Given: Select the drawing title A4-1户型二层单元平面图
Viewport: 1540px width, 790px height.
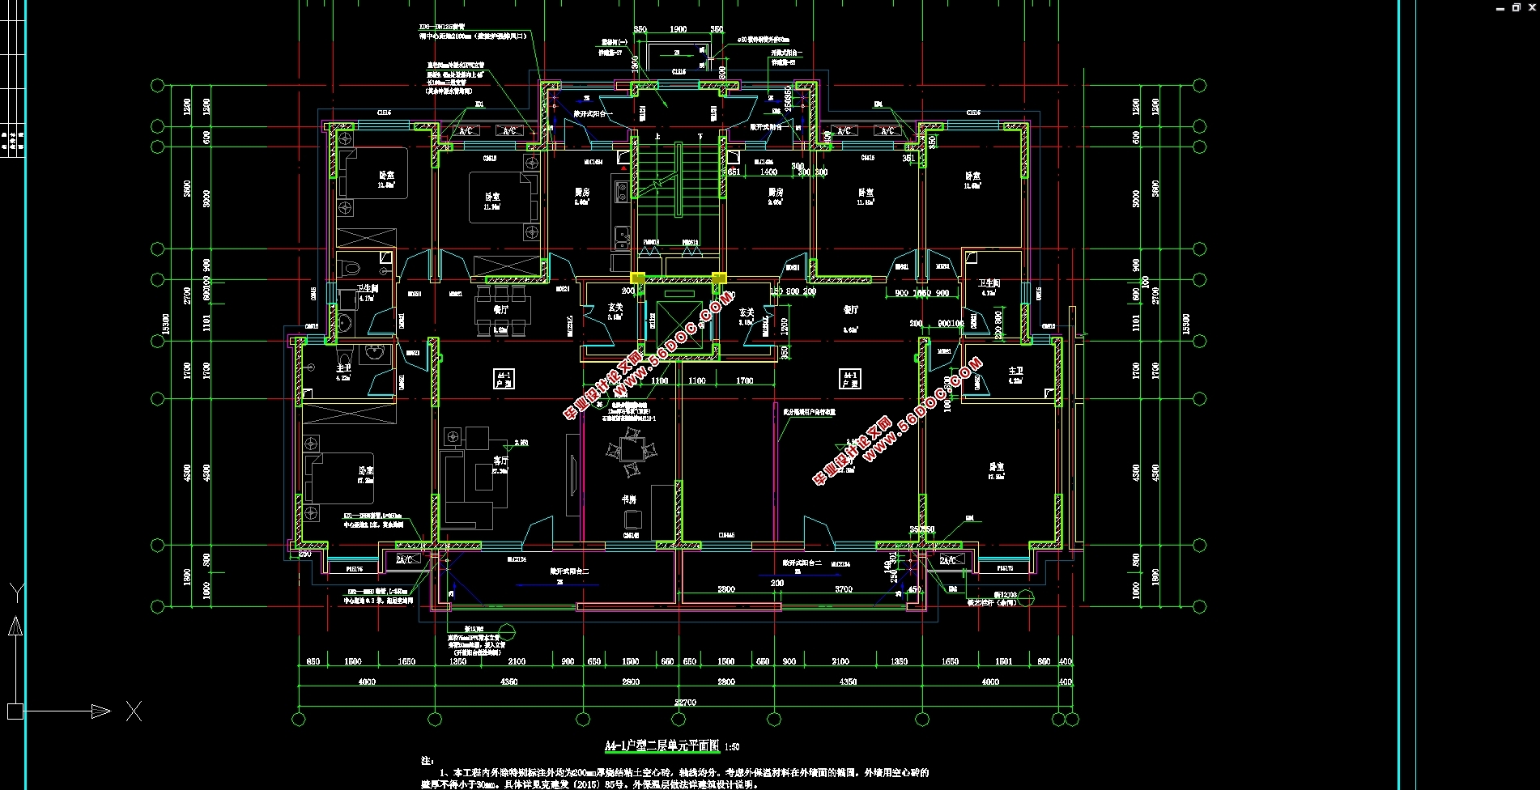Looking at the screenshot, I should coord(662,746).
